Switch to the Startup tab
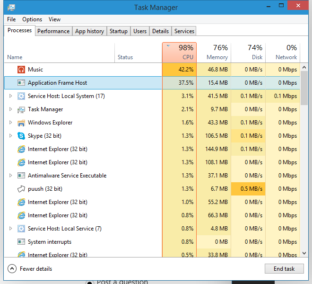 point(119,31)
